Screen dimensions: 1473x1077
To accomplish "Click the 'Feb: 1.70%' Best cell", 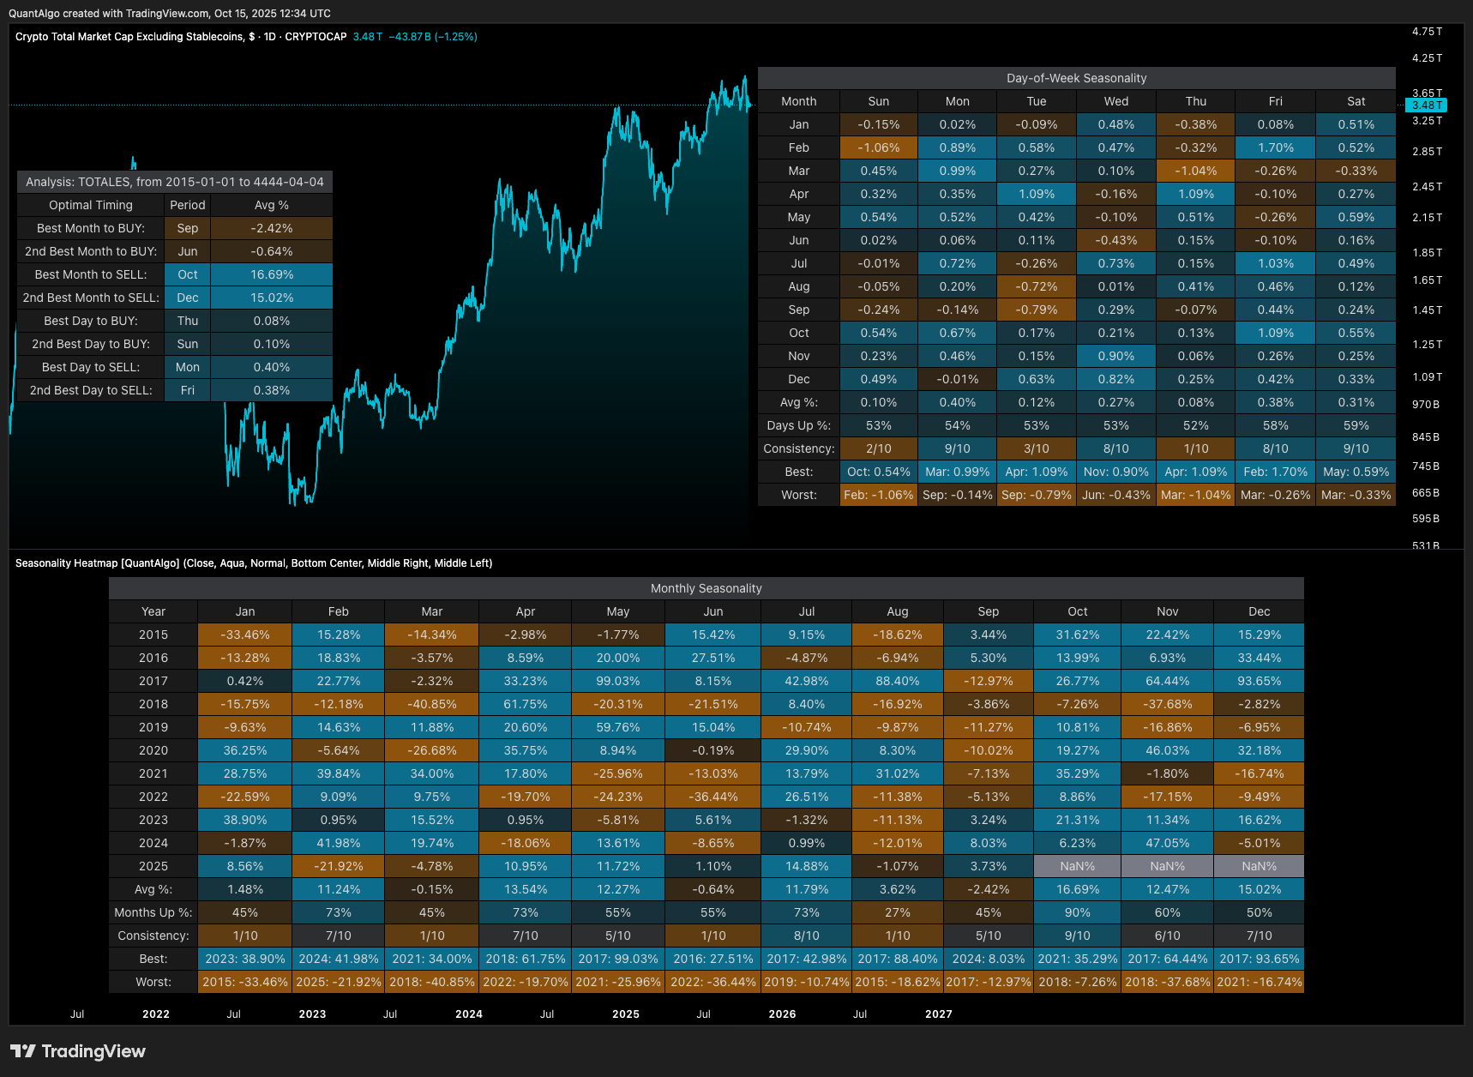I will click(x=1276, y=472).
